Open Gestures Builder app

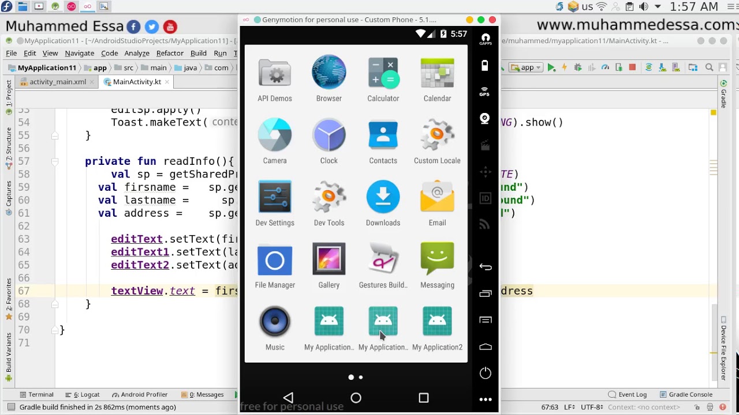383,266
